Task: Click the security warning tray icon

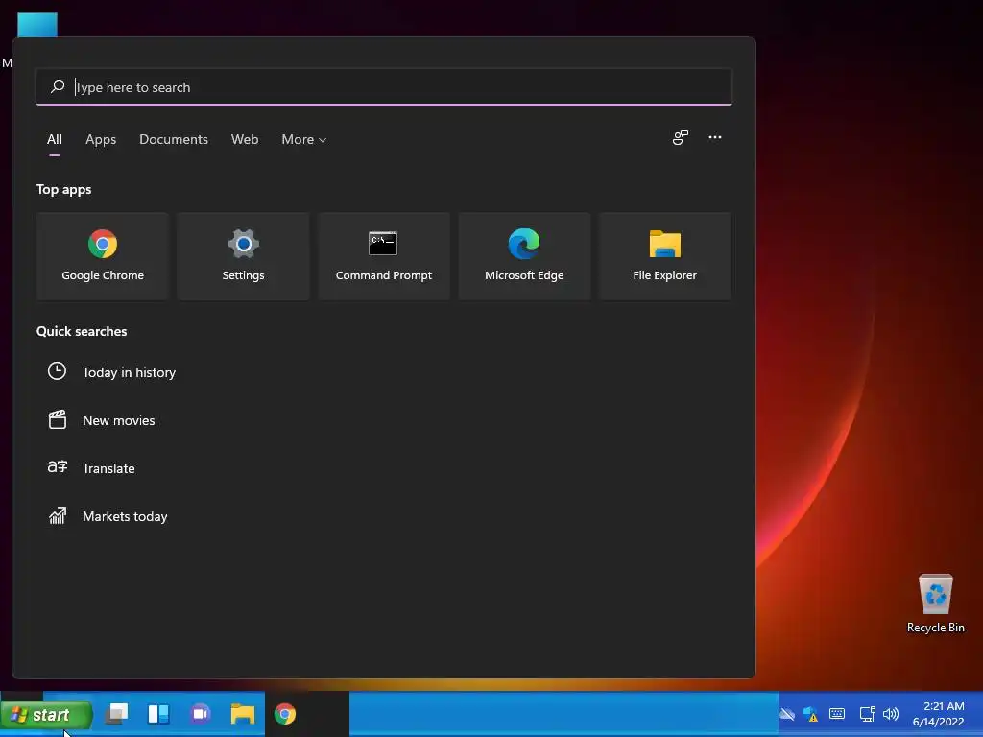Action: 810,714
